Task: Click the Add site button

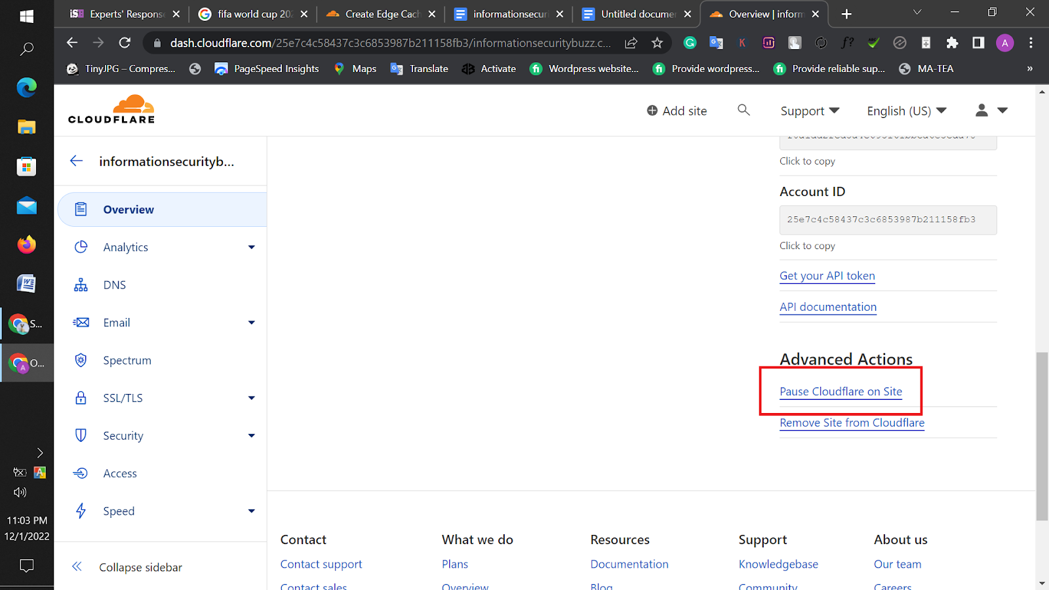Action: tap(677, 111)
